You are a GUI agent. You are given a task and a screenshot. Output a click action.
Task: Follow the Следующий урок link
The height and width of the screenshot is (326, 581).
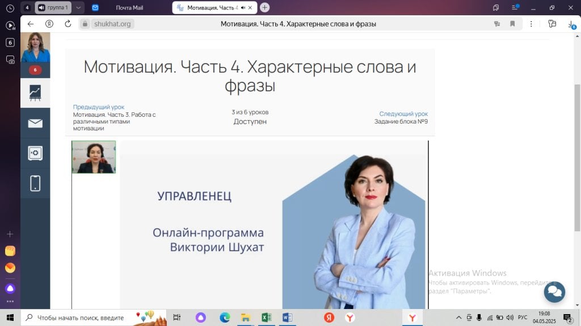pyautogui.click(x=403, y=114)
